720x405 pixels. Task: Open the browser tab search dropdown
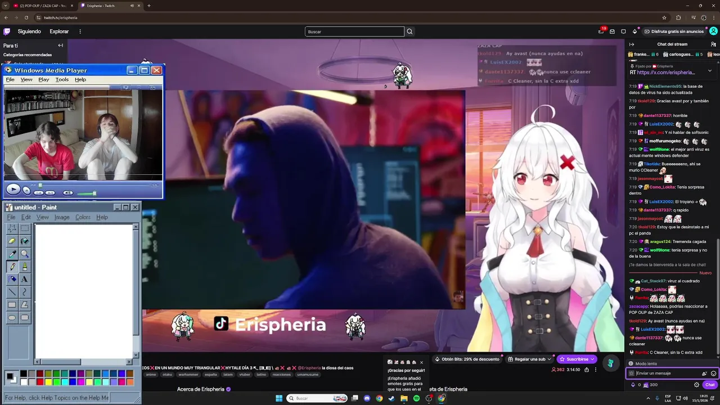[x=6, y=6]
